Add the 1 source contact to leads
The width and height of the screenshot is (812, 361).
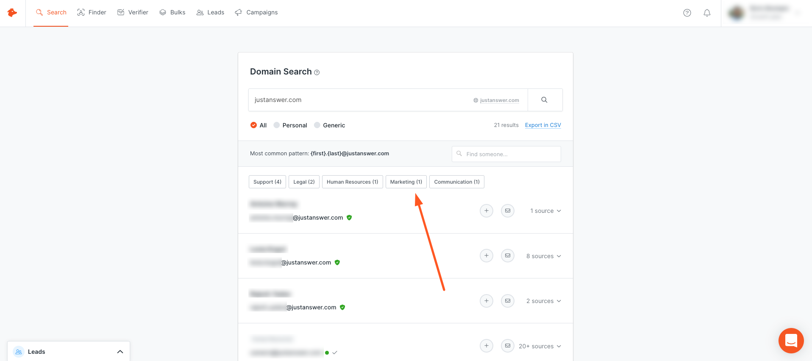[487, 211]
